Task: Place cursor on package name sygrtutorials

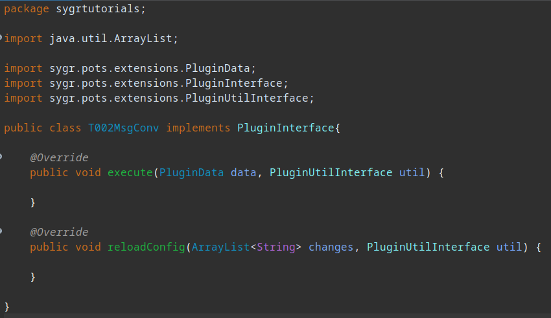Action: tap(98, 9)
